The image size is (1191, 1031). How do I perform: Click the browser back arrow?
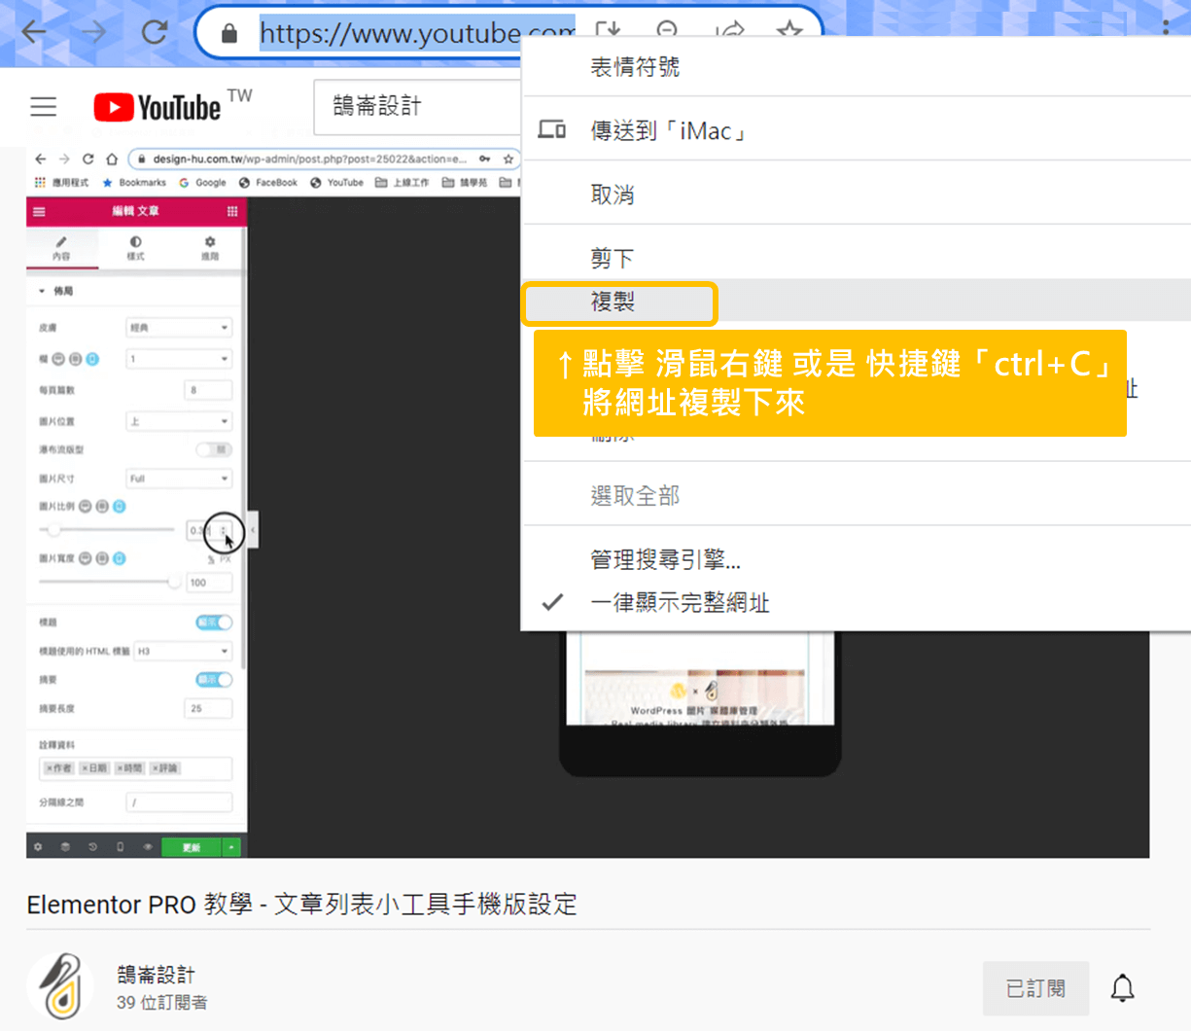pyautogui.click(x=34, y=32)
